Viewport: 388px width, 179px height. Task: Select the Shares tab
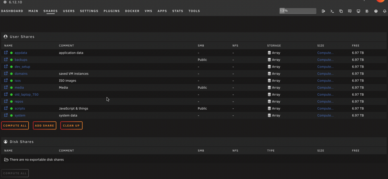tap(50, 11)
